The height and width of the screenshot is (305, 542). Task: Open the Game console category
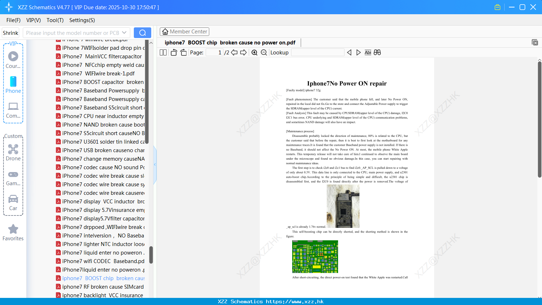[13, 178]
